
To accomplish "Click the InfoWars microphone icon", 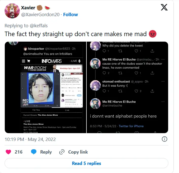I will 79,61.
